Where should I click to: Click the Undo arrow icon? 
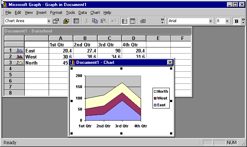tap(114, 21)
